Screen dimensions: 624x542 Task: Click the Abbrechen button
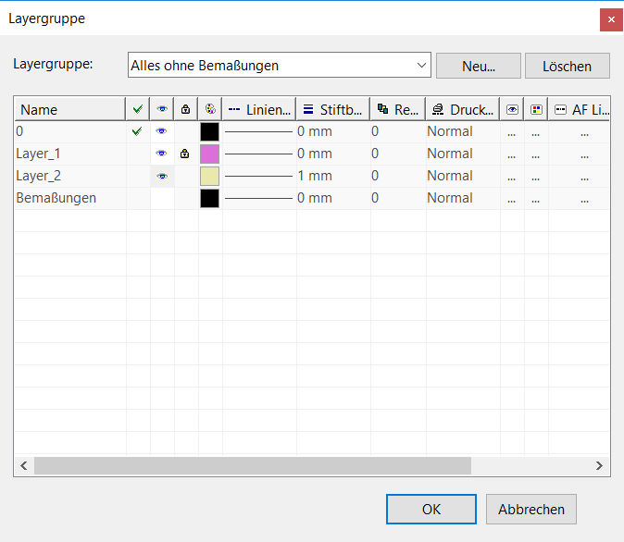531,509
